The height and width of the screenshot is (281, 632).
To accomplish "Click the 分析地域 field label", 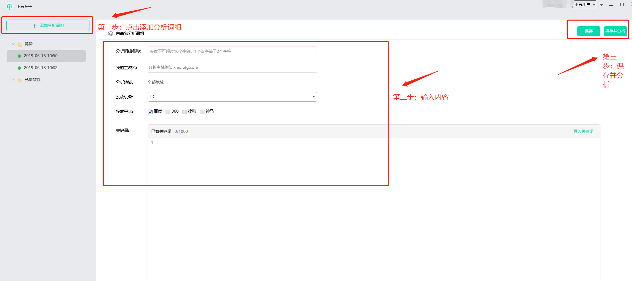I will (124, 82).
